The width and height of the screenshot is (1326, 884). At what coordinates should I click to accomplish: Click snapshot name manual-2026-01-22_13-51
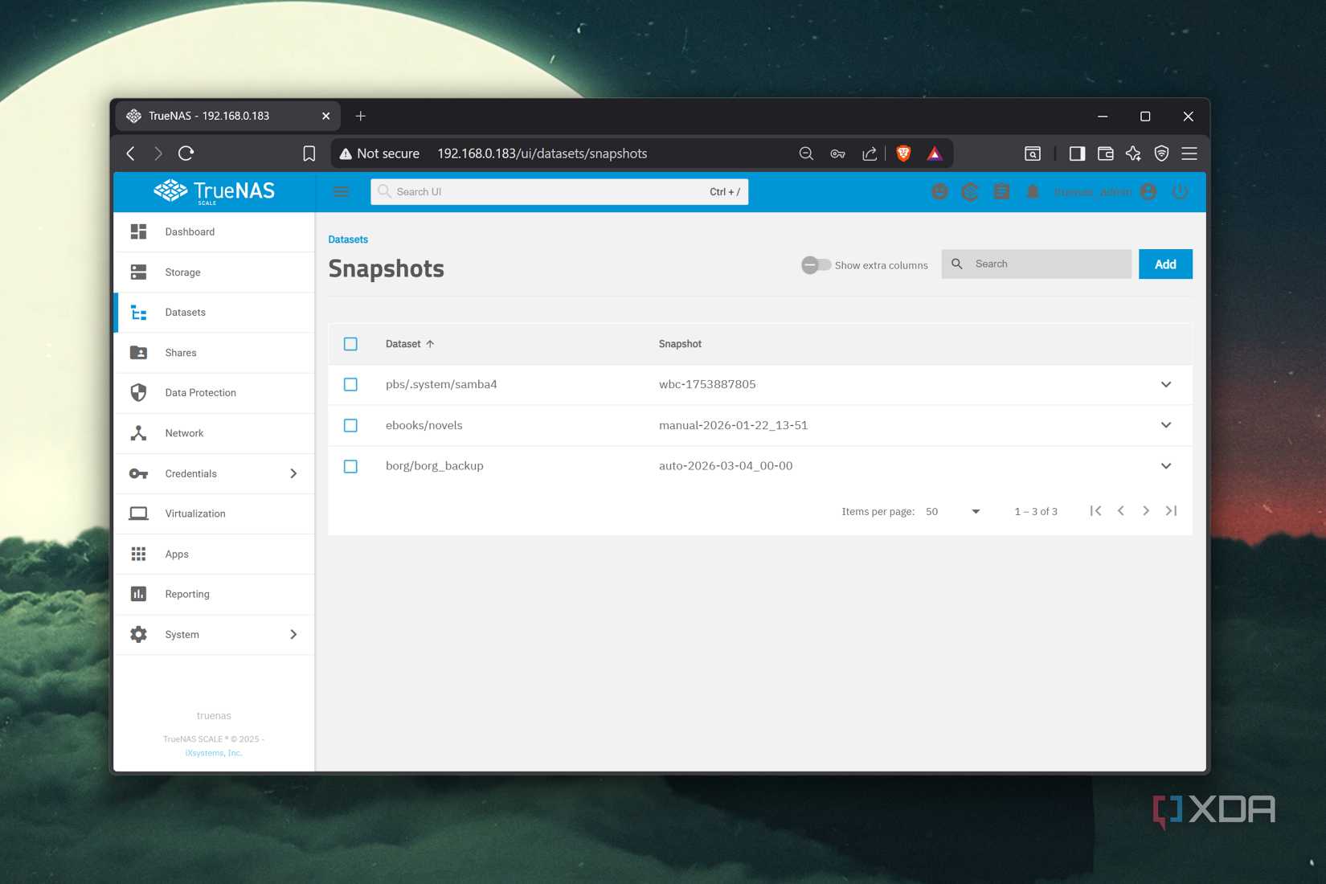click(733, 425)
